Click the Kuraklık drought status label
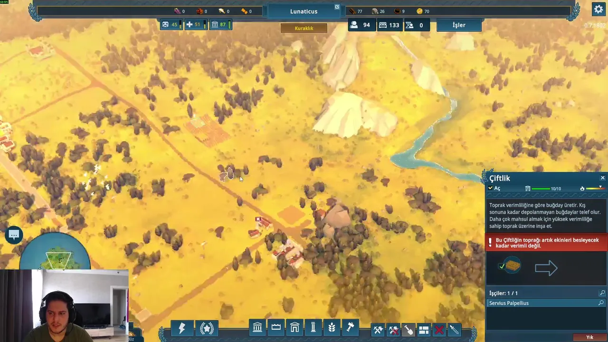 coord(304,28)
